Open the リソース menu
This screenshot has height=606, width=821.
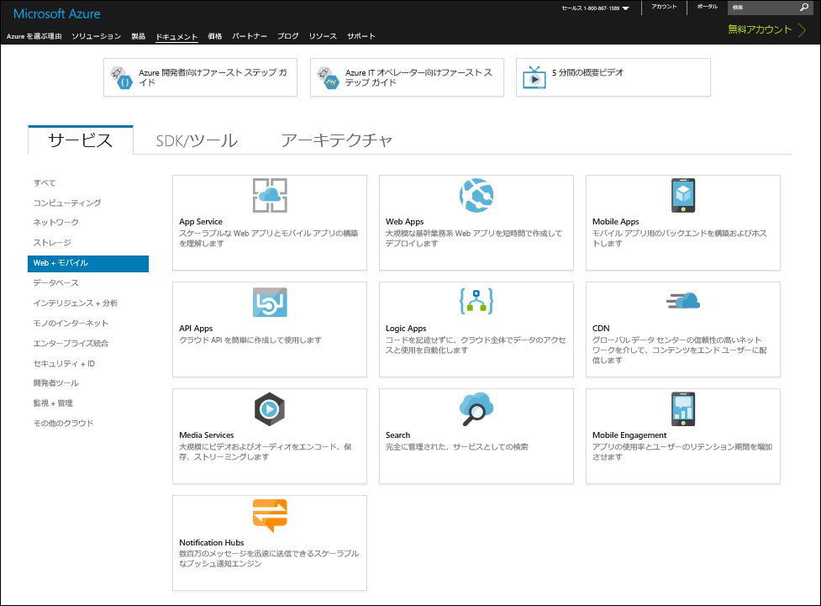click(x=323, y=36)
